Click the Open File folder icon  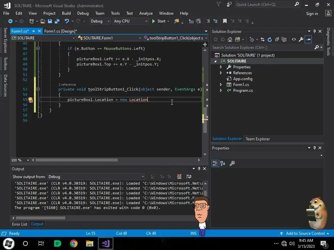point(43,21)
